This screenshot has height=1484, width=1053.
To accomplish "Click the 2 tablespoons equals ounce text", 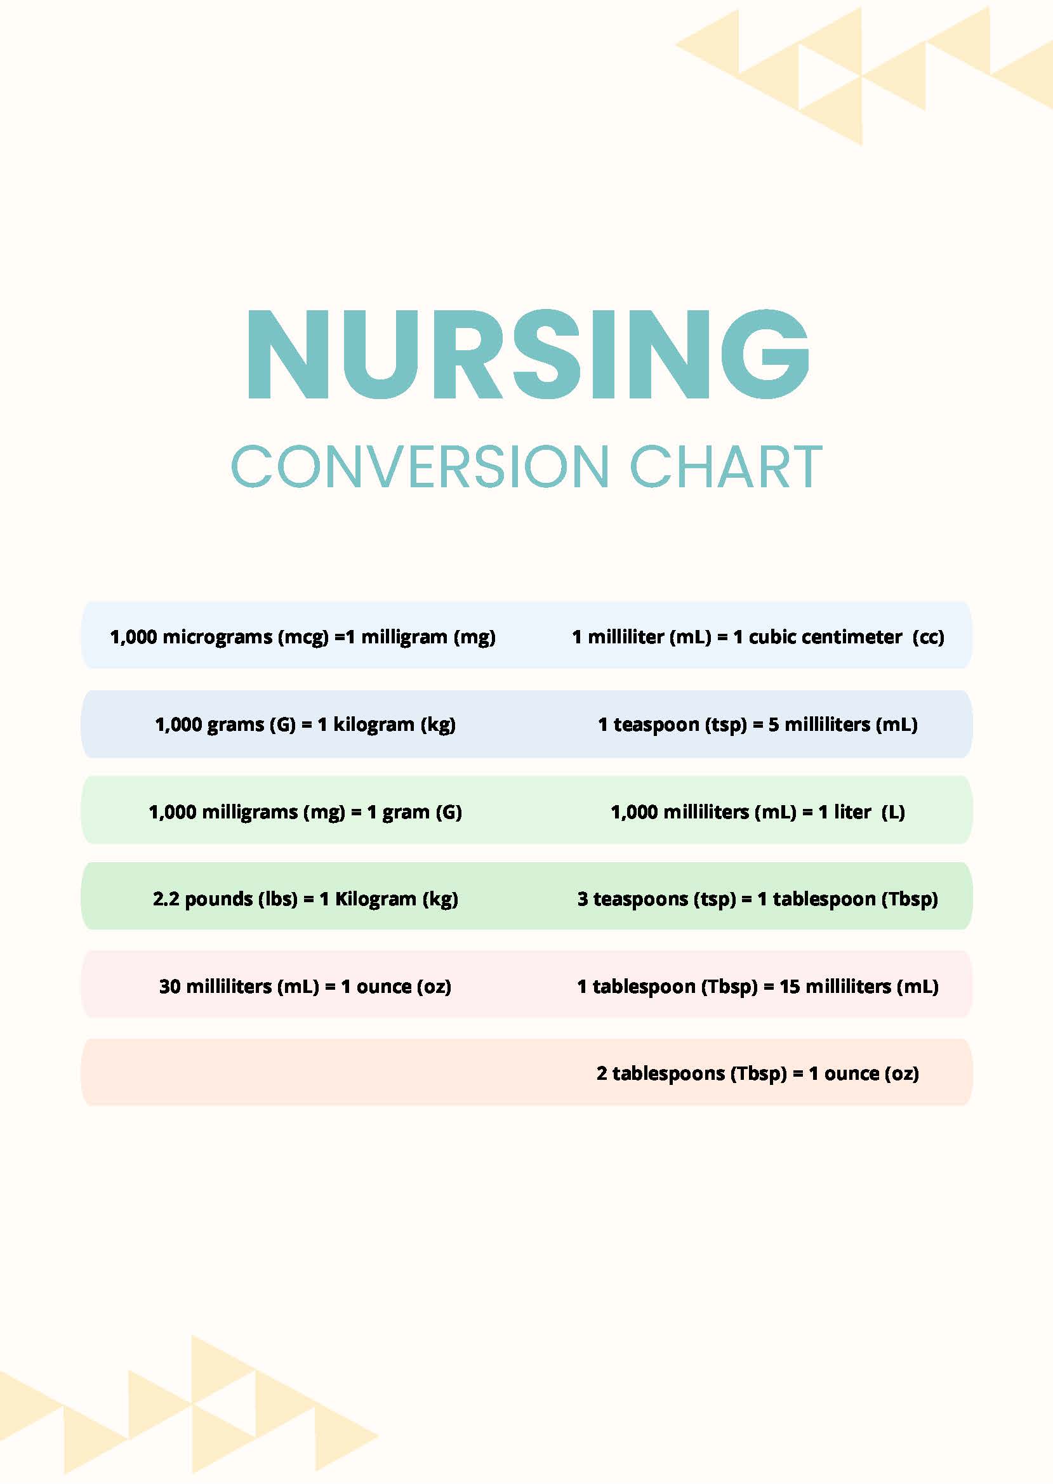I will pyautogui.click(x=758, y=1073).
